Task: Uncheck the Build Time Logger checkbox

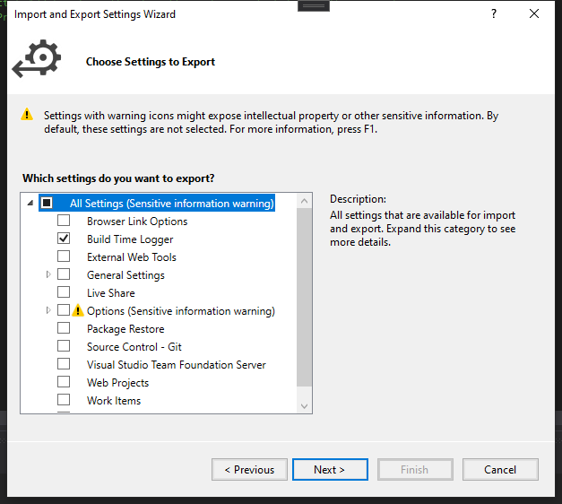Action: [64, 239]
